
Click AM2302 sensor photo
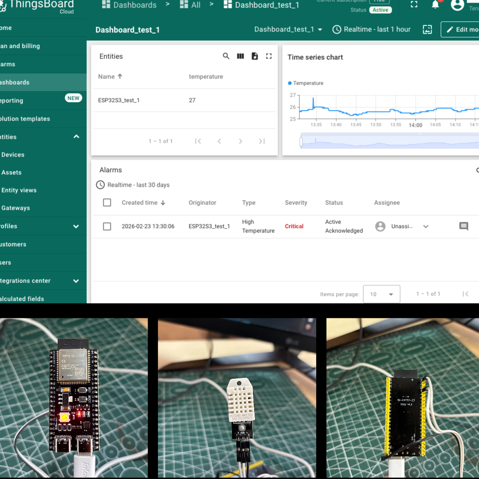pos(237,398)
